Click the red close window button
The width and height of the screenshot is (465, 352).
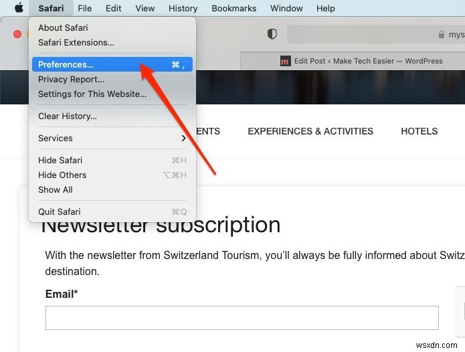(17, 34)
